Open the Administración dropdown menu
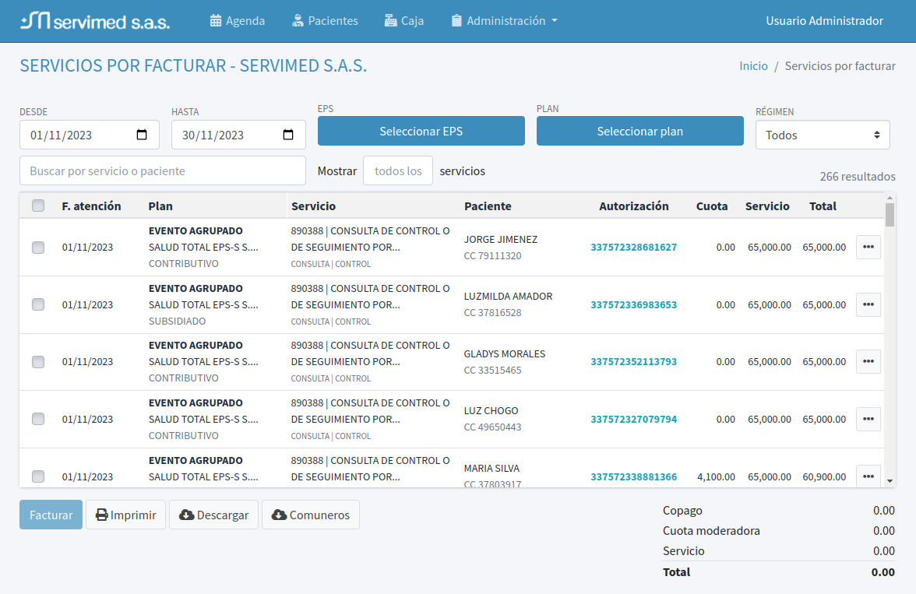 505,21
